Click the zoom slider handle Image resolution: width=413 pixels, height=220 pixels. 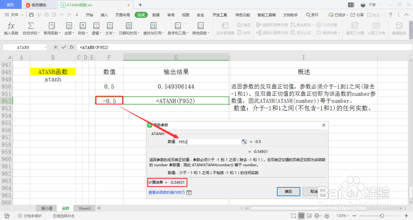382,216
